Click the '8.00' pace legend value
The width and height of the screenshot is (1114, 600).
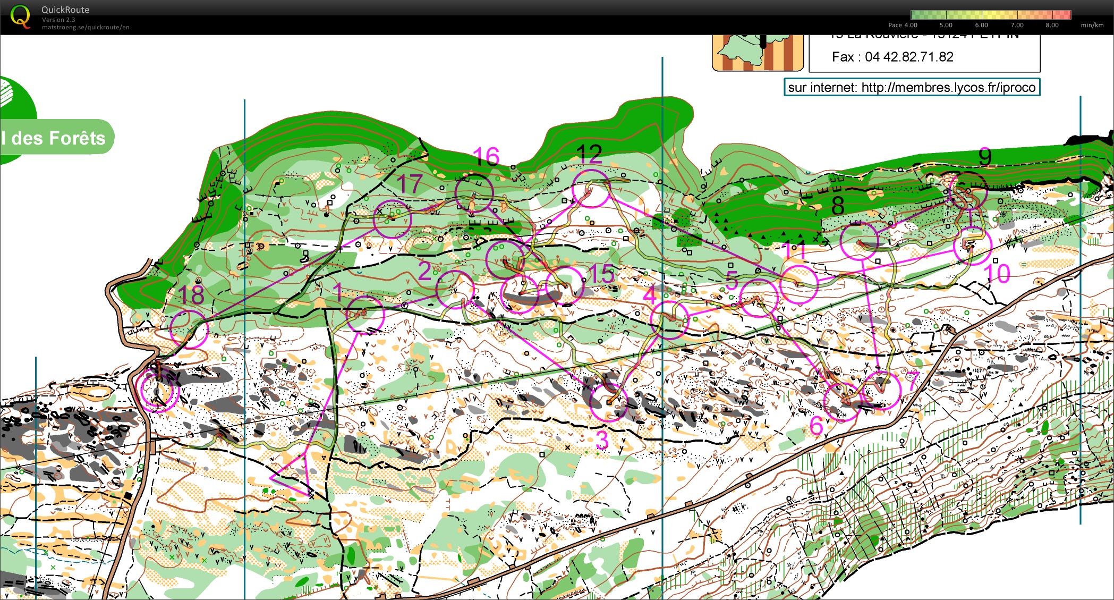point(1052,25)
